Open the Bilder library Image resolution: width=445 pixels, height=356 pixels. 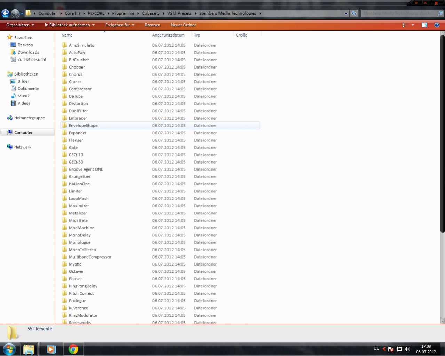[x=23, y=81]
